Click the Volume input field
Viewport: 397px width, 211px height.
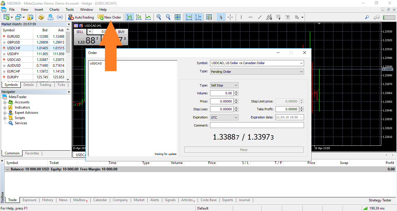coord(222,93)
